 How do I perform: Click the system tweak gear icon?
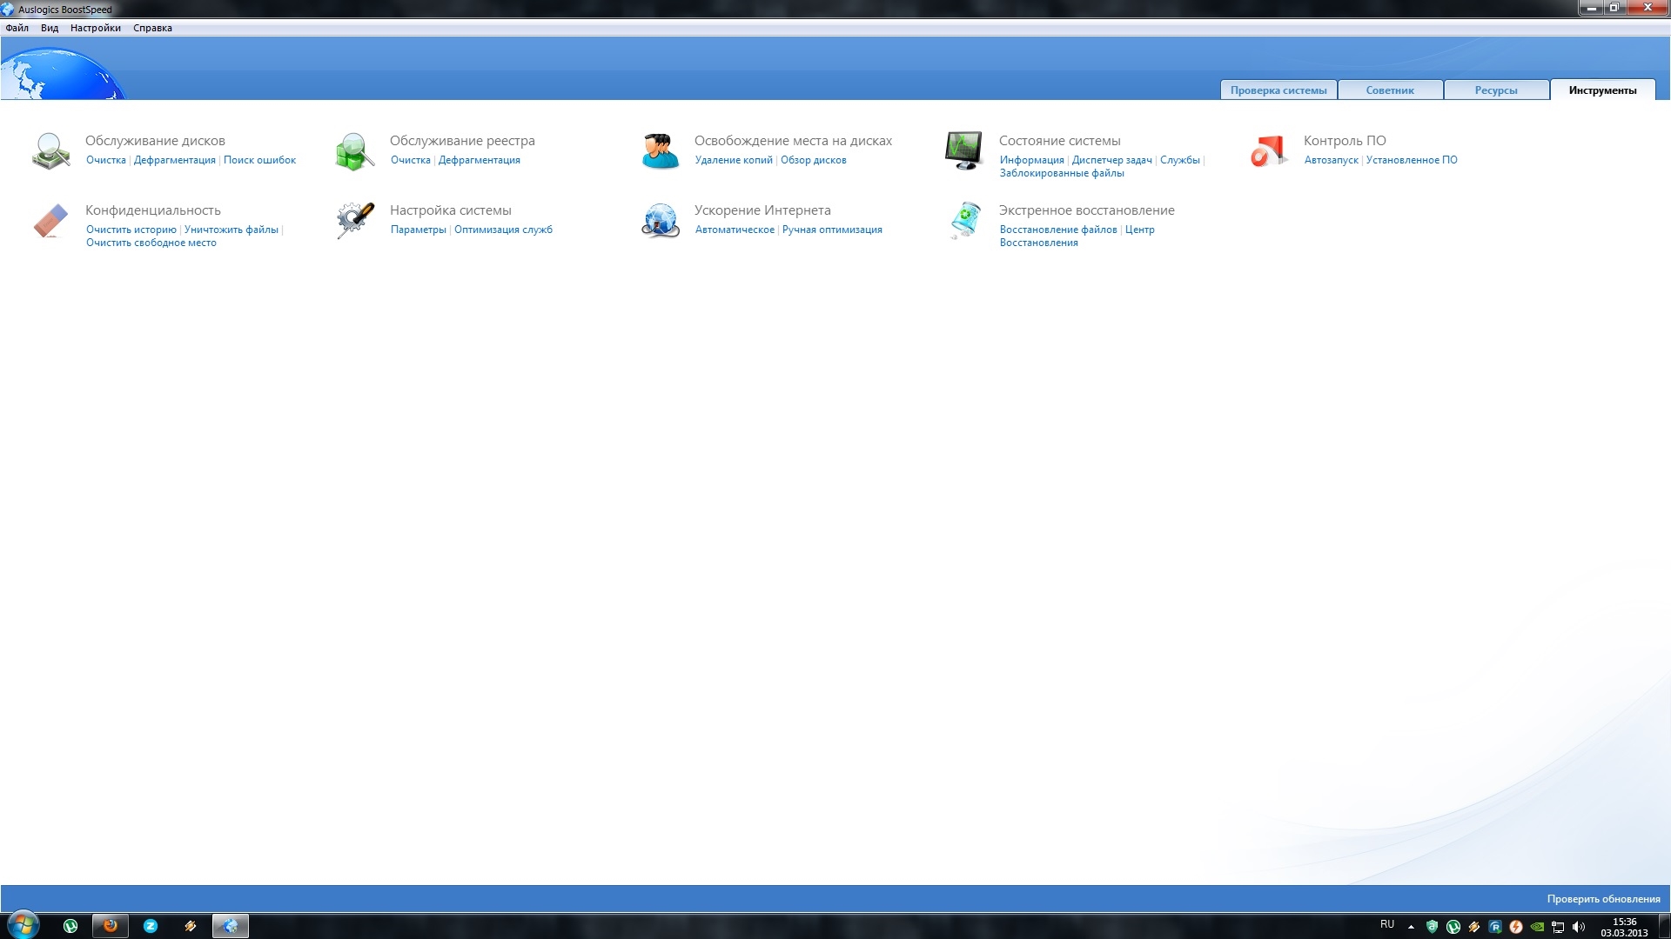pyautogui.click(x=354, y=221)
